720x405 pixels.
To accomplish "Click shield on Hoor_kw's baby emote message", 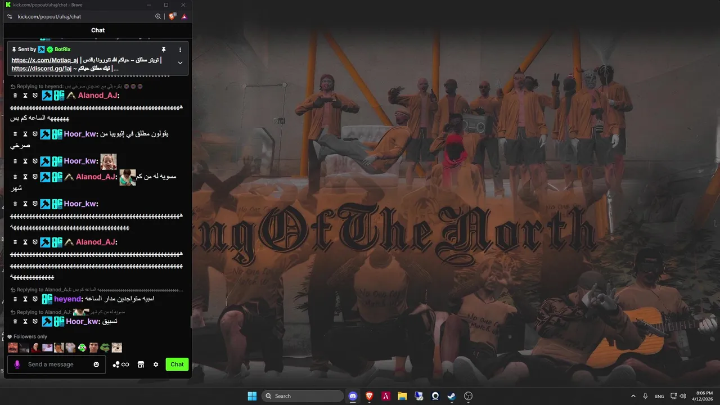I will 35,161.
